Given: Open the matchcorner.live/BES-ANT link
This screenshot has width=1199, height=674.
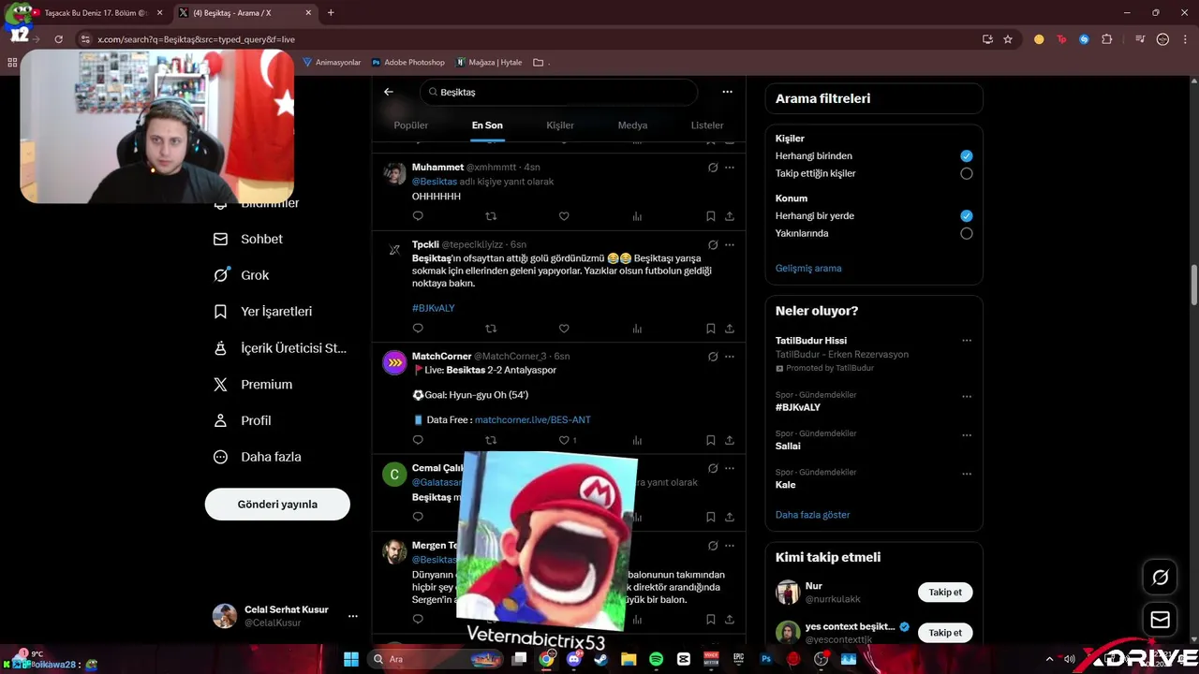Looking at the screenshot, I should tap(533, 420).
